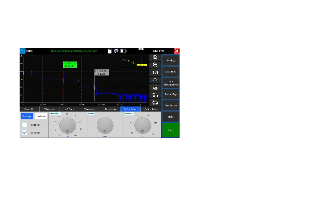Click the Pulse ns width knob
This screenshot has width=330, height=206.
pos(105,126)
